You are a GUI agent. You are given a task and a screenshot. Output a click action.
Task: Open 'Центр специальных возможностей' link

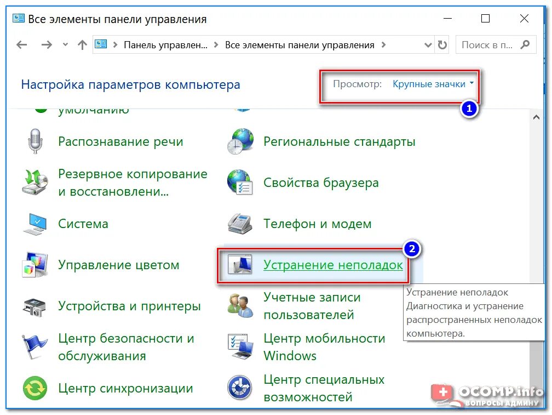(x=324, y=388)
